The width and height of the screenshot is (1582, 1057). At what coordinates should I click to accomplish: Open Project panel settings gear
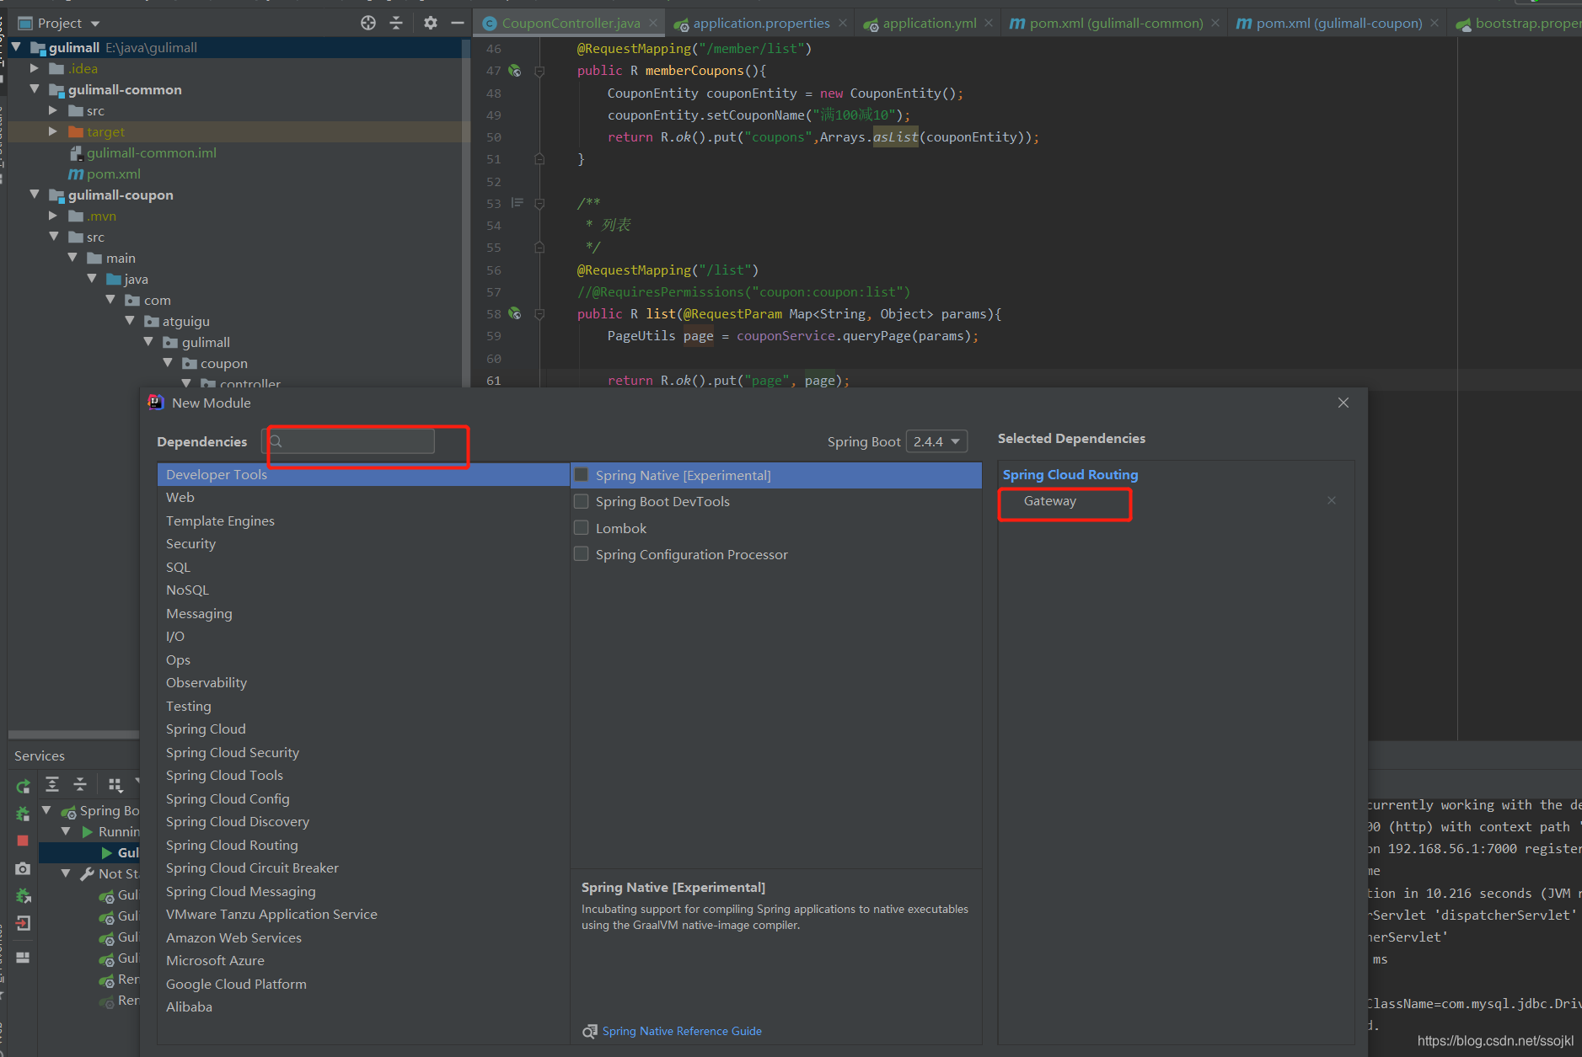pos(431,23)
